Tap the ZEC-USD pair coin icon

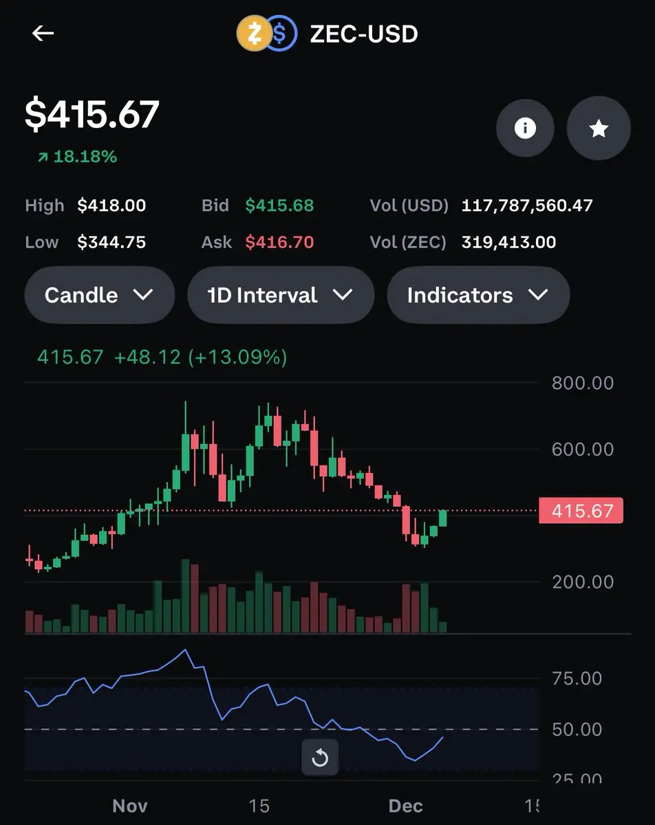coord(267,33)
